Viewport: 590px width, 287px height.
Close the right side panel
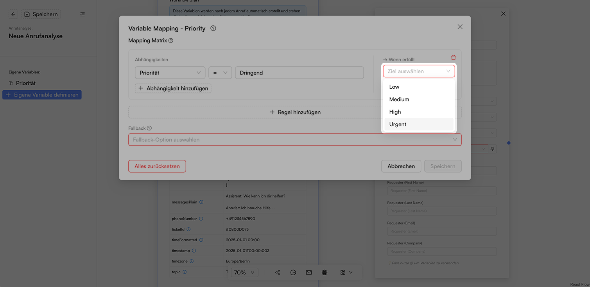point(503,14)
